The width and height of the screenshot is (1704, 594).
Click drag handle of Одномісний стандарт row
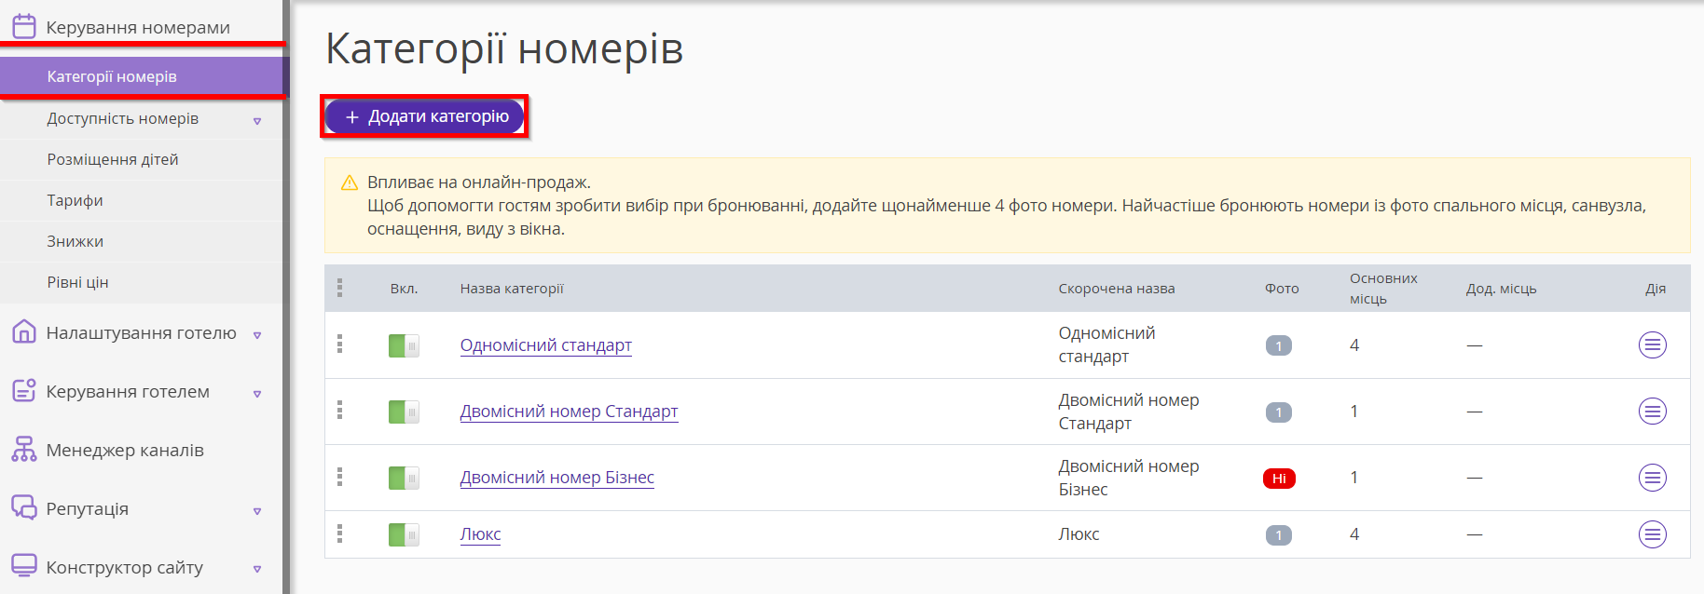pyautogui.click(x=339, y=344)
